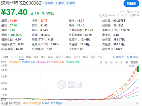Switch to the 1分 chart tab
142x106 pixels.
coord(100,57)
